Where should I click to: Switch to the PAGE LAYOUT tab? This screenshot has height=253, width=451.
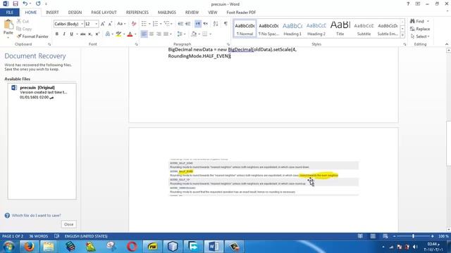(x=104, y=13)
